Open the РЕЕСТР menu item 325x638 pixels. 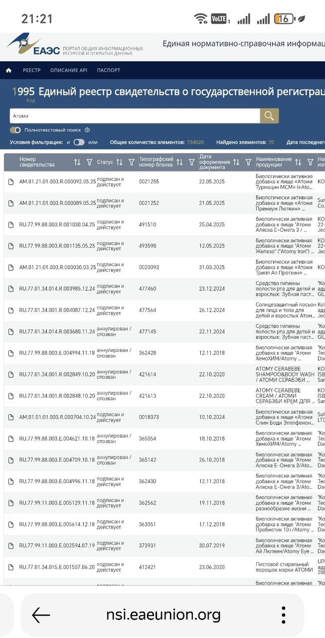[x=31, y=70]
